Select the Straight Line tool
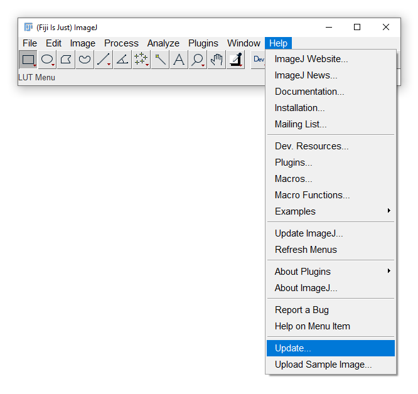Viewport: 418px width, 394px height. [x=104, y=60]
